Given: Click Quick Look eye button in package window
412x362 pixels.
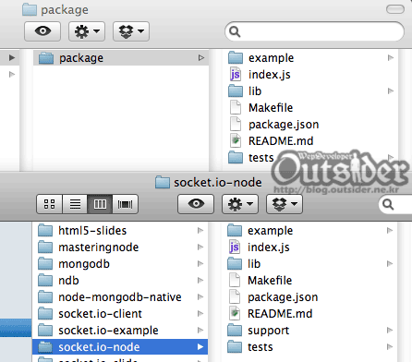Looking at the screenshot, I should point(42,31).
